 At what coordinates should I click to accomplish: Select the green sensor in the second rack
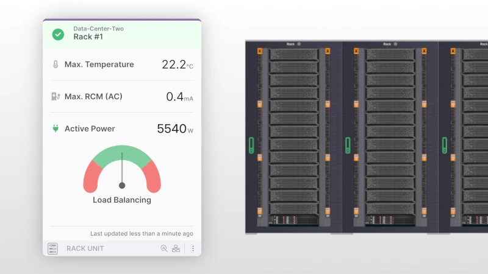pyautogui.click(x=348, y=145)
